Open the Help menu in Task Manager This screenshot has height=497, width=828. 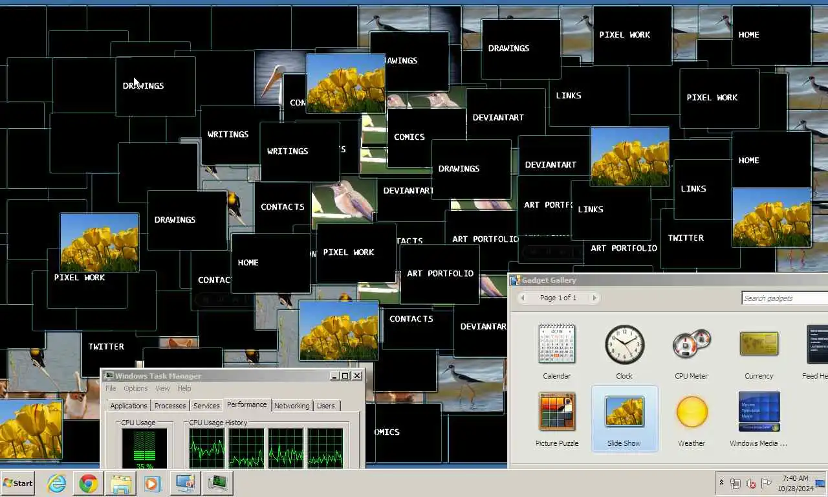point(184,388)
